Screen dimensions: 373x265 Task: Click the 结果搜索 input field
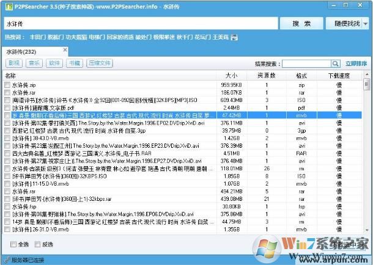click(306, 64)
